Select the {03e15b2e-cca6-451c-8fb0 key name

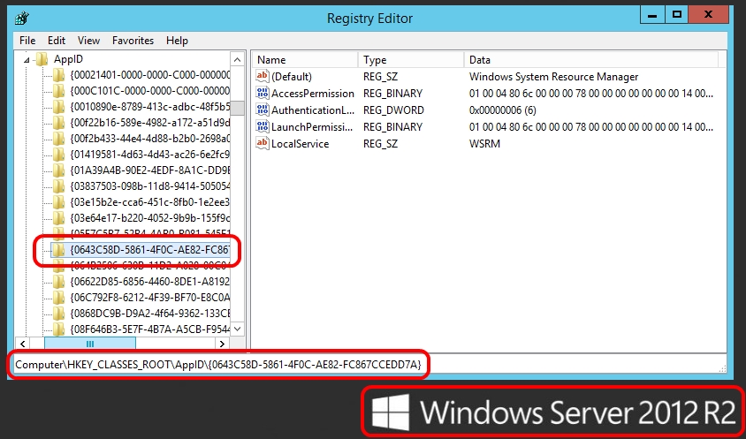coord(150,202)
